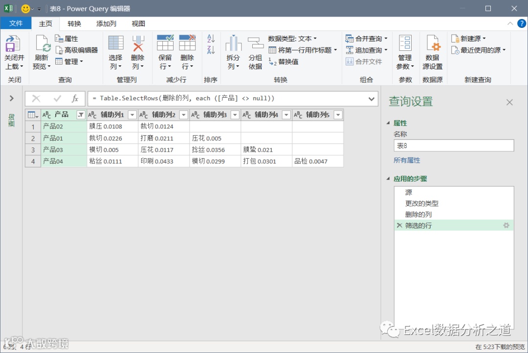The image size is (528, 353).
Task: Expand the queries pane with the arrow
Action: (11, 98)
